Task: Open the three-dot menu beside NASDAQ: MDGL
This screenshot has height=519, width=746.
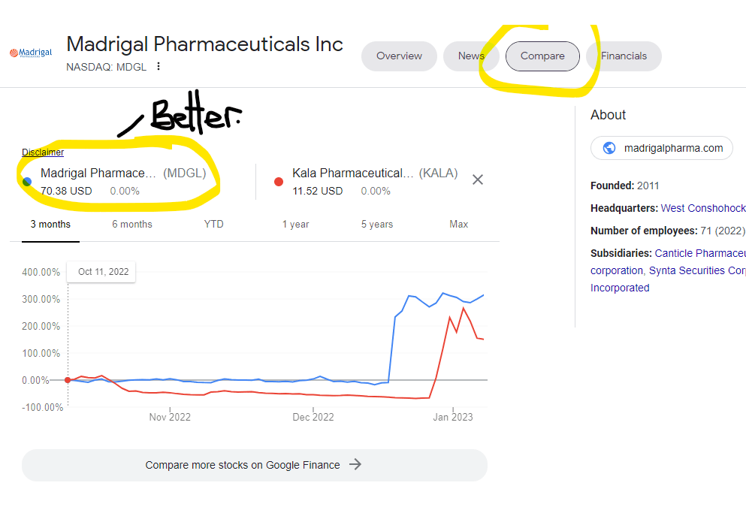Action: pos(159,66)
